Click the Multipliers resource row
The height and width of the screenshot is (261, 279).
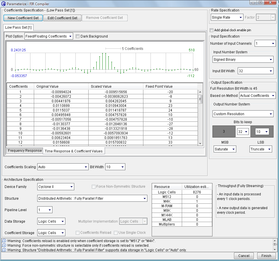(x=182, y=224)
